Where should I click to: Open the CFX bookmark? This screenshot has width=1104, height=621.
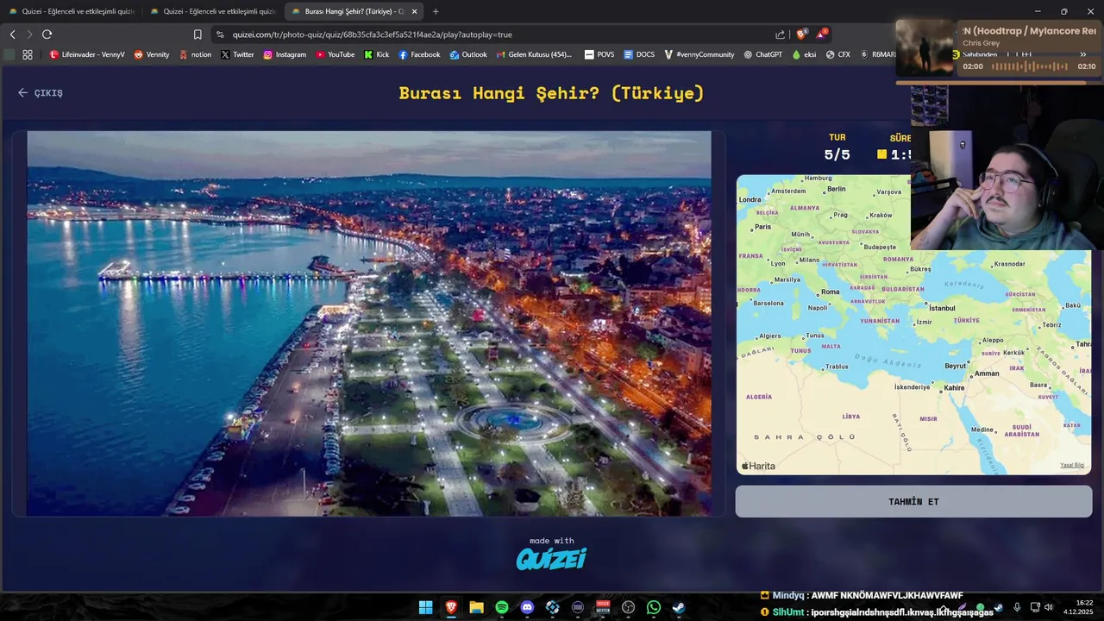click(837, 54)
